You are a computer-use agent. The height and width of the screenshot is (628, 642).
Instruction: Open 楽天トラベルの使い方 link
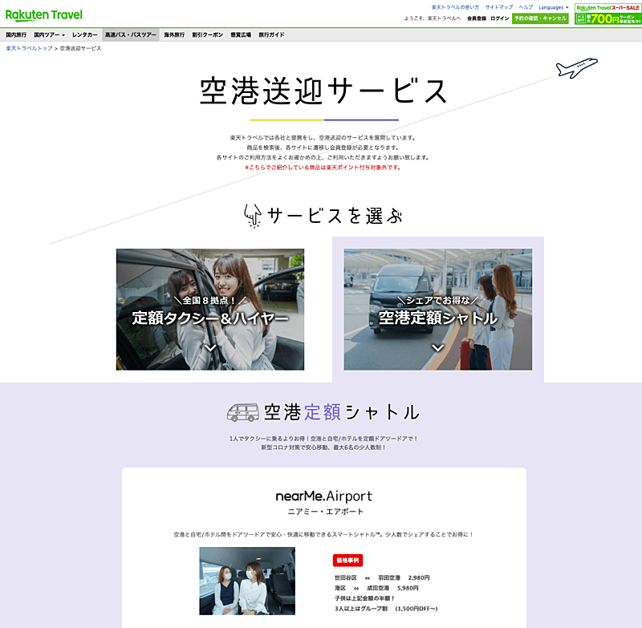[x=455, y=7]
